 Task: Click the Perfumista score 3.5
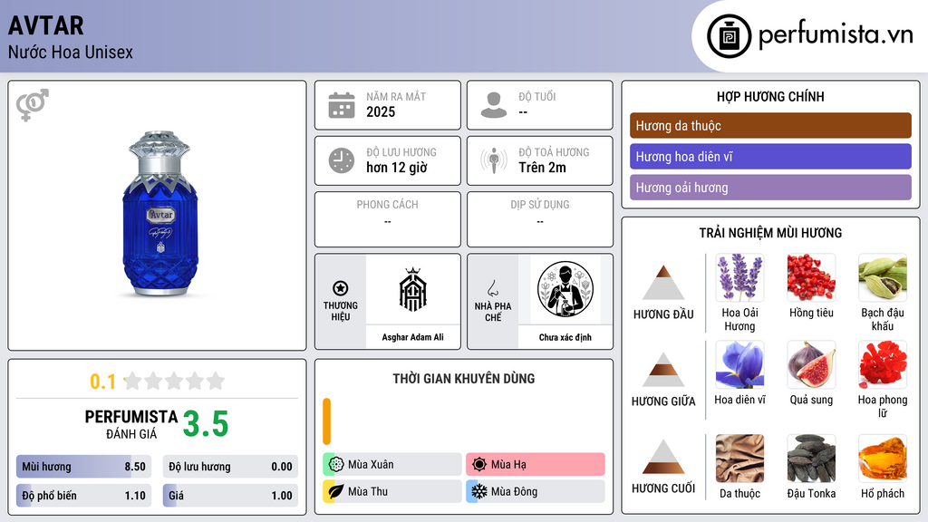(206, 424)
